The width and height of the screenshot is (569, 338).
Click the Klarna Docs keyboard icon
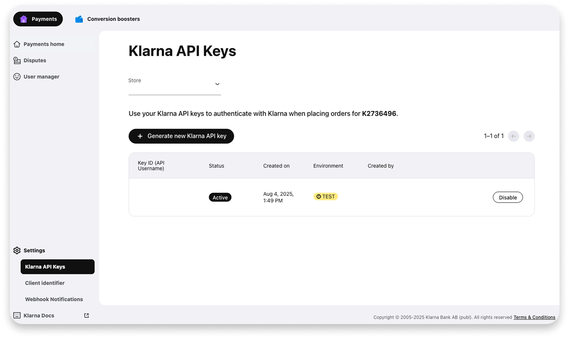pos(17,315)
